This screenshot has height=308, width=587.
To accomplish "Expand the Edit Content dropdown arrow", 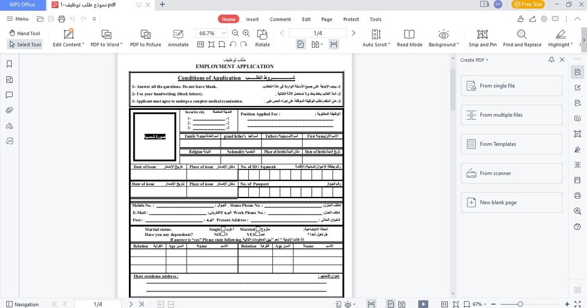I will coord(83,45).
